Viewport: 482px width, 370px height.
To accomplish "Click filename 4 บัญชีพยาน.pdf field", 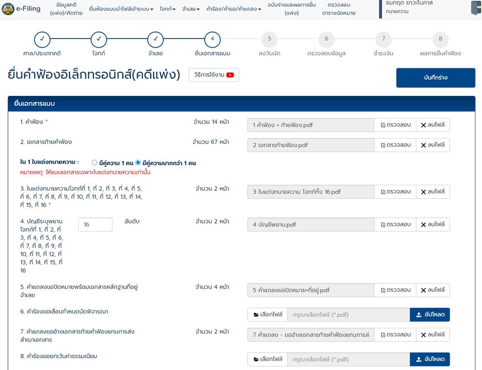I will (x=311, y=224).
